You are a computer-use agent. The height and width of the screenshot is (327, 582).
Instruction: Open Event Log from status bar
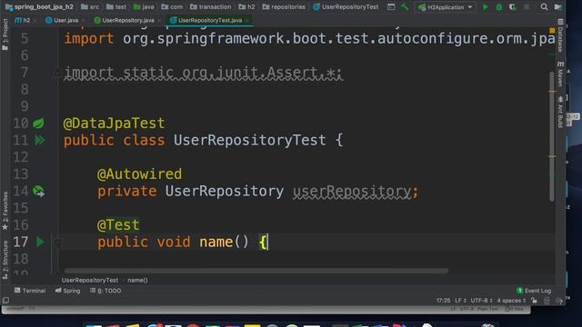pos(534,291)
